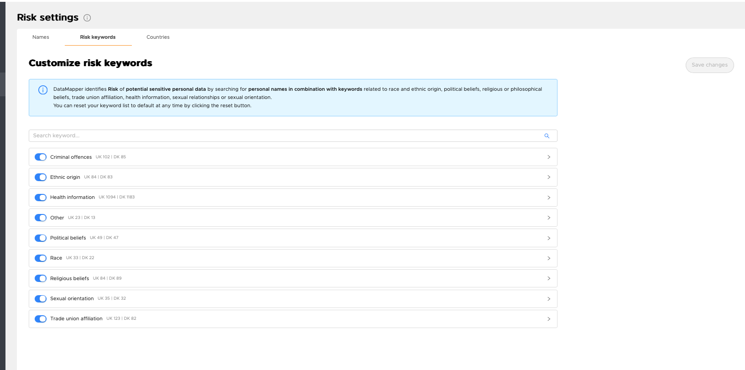745x370 pixels.
Task: Expand Sexual orientation row chevron
Action: (549, 299)
